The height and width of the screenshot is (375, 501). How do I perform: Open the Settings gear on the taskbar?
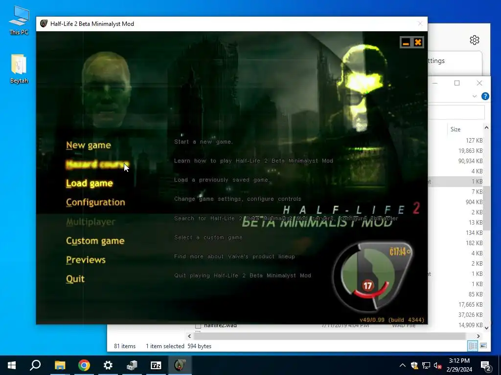108,365
